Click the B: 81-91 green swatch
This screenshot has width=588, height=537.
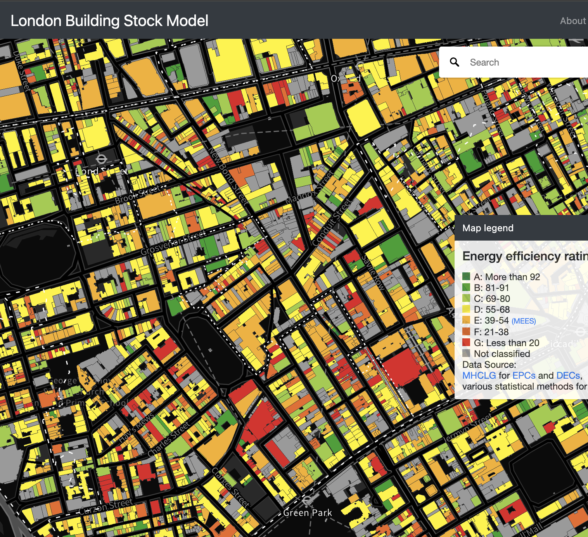tap(466, 288)
